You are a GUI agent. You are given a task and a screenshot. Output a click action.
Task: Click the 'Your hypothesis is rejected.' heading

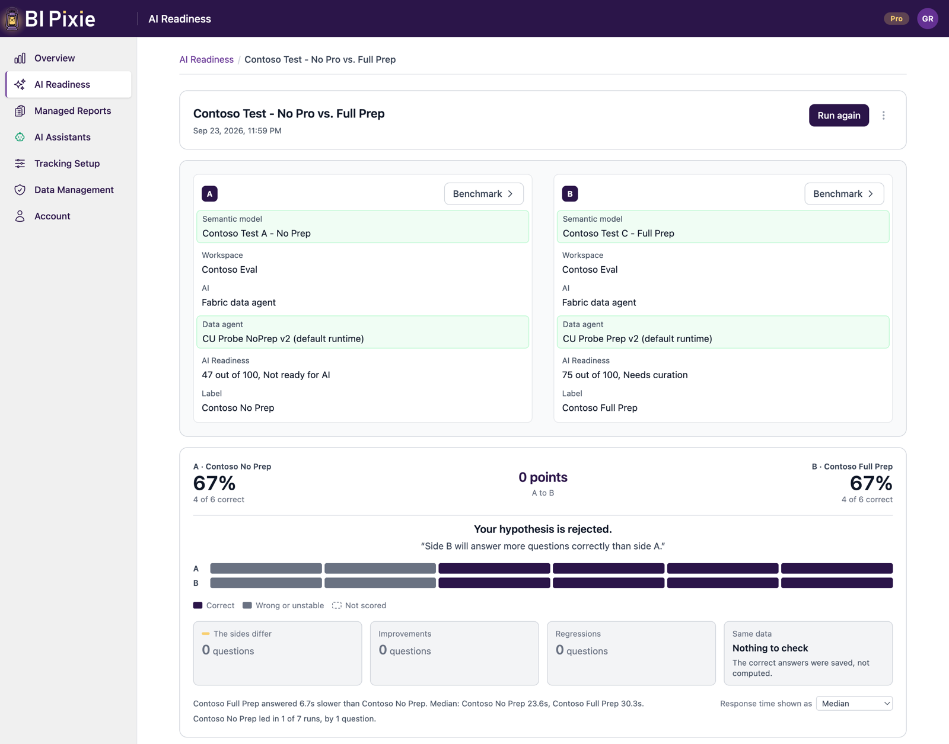tap(543, 529)
